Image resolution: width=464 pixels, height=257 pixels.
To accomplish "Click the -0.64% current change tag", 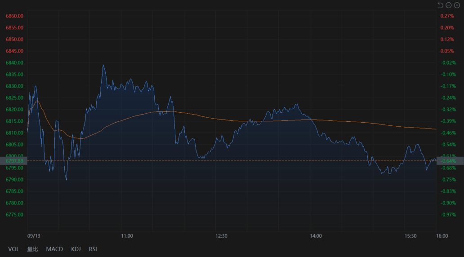I will [x=450, y=161].
